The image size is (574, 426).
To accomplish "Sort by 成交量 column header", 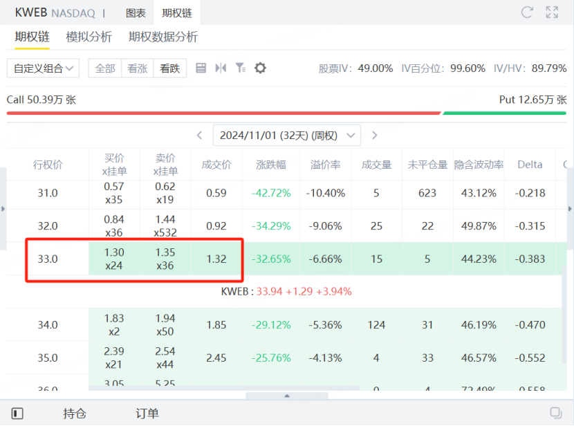I will click(376, 165).
